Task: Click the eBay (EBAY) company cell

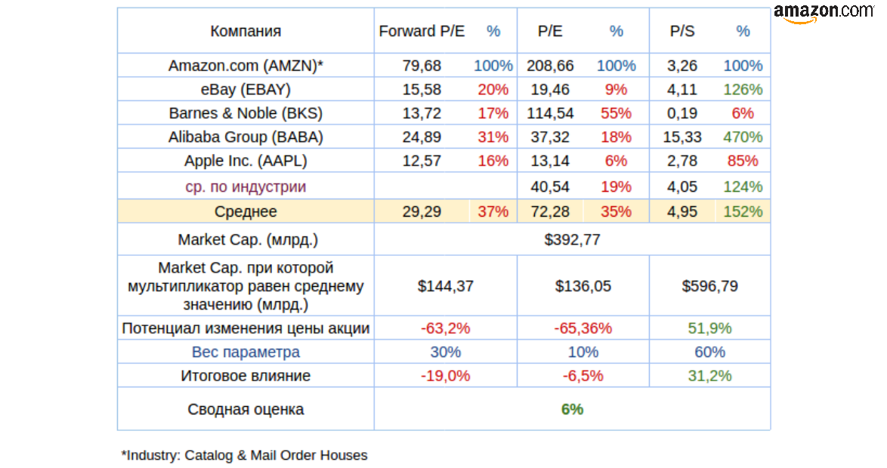Action: (x=246, y=90)
